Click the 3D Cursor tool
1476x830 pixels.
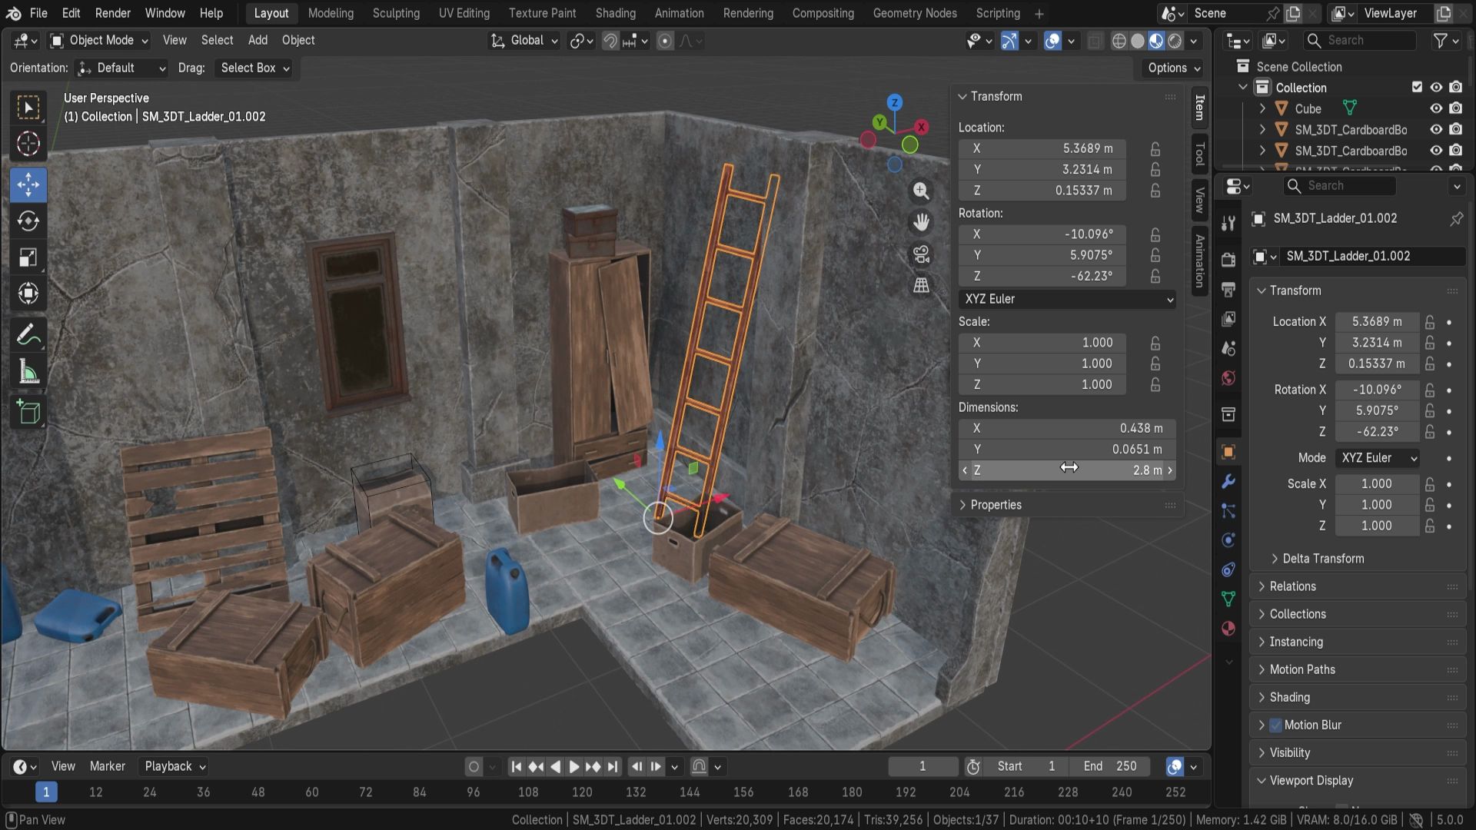pos(28,144)
